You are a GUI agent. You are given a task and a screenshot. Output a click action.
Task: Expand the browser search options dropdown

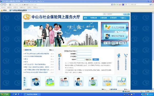click(152, 5)
